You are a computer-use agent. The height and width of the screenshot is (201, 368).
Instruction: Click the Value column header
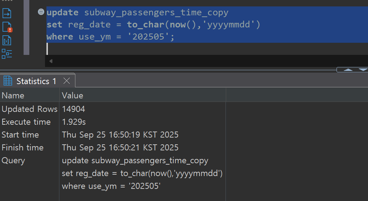pyautogui.click(x=73, y=96)
